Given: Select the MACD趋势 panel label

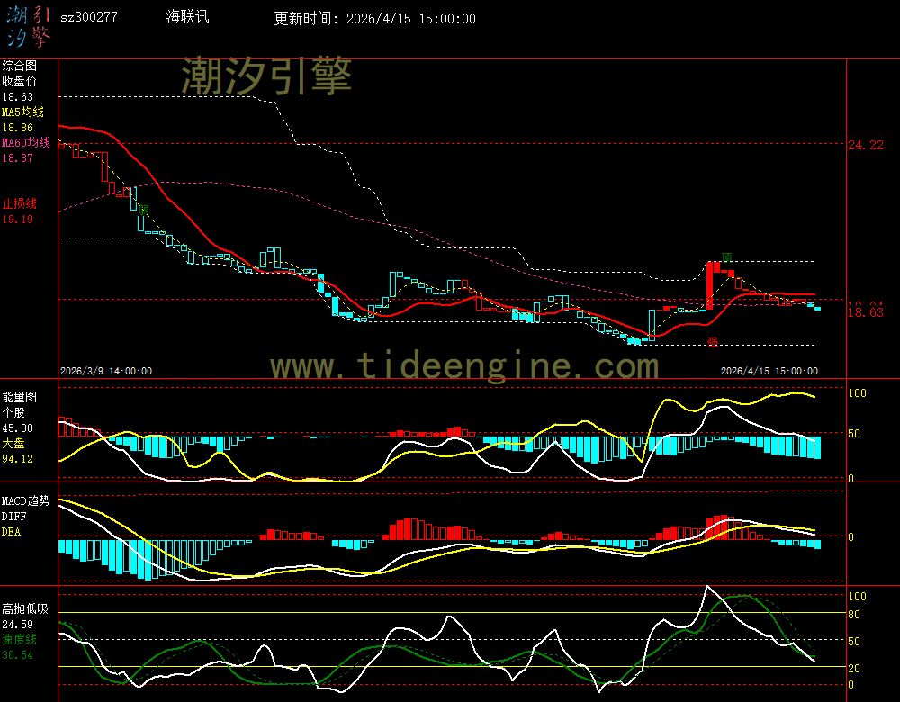Looking at the screenshot, I should pyautogui.click(x=25, y=500).
